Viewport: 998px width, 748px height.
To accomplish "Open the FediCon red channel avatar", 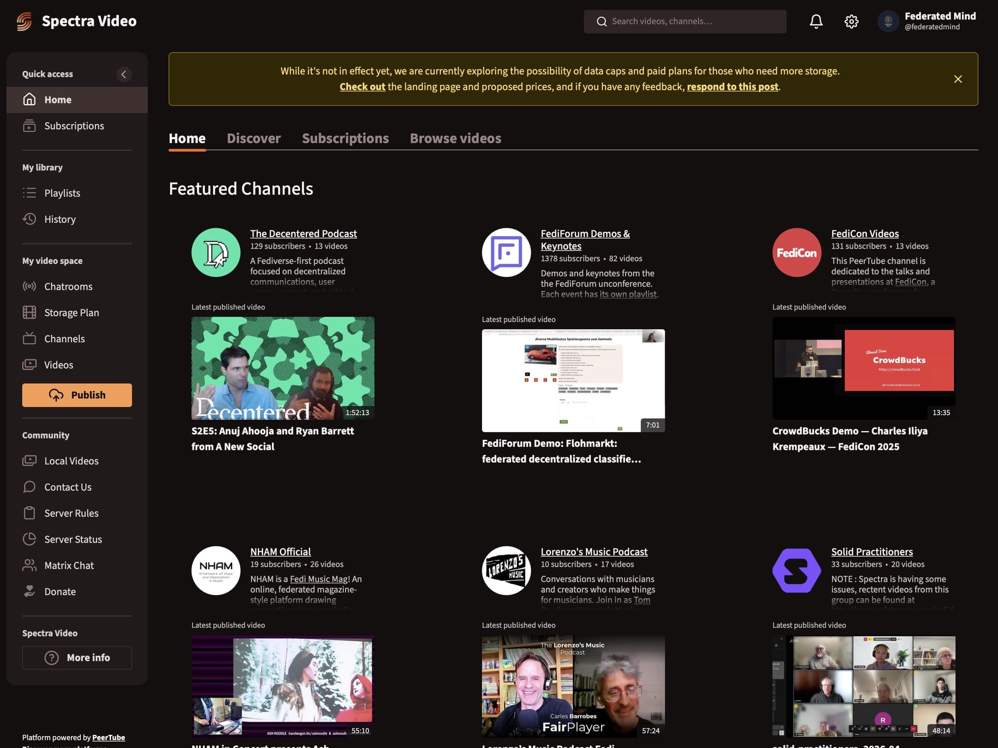I will pyautogui.click(x=797, y=252).
